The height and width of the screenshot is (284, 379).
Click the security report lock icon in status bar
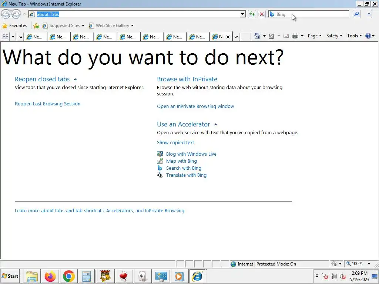(x=334, y=264)
